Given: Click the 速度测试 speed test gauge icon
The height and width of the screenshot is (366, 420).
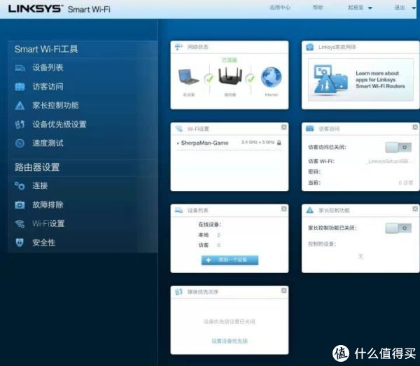Looking at the screenshot, I should pos(20,143).
